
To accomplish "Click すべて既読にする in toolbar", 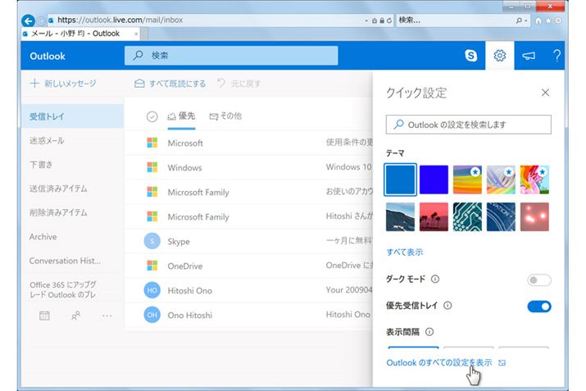I will (170, 84).
